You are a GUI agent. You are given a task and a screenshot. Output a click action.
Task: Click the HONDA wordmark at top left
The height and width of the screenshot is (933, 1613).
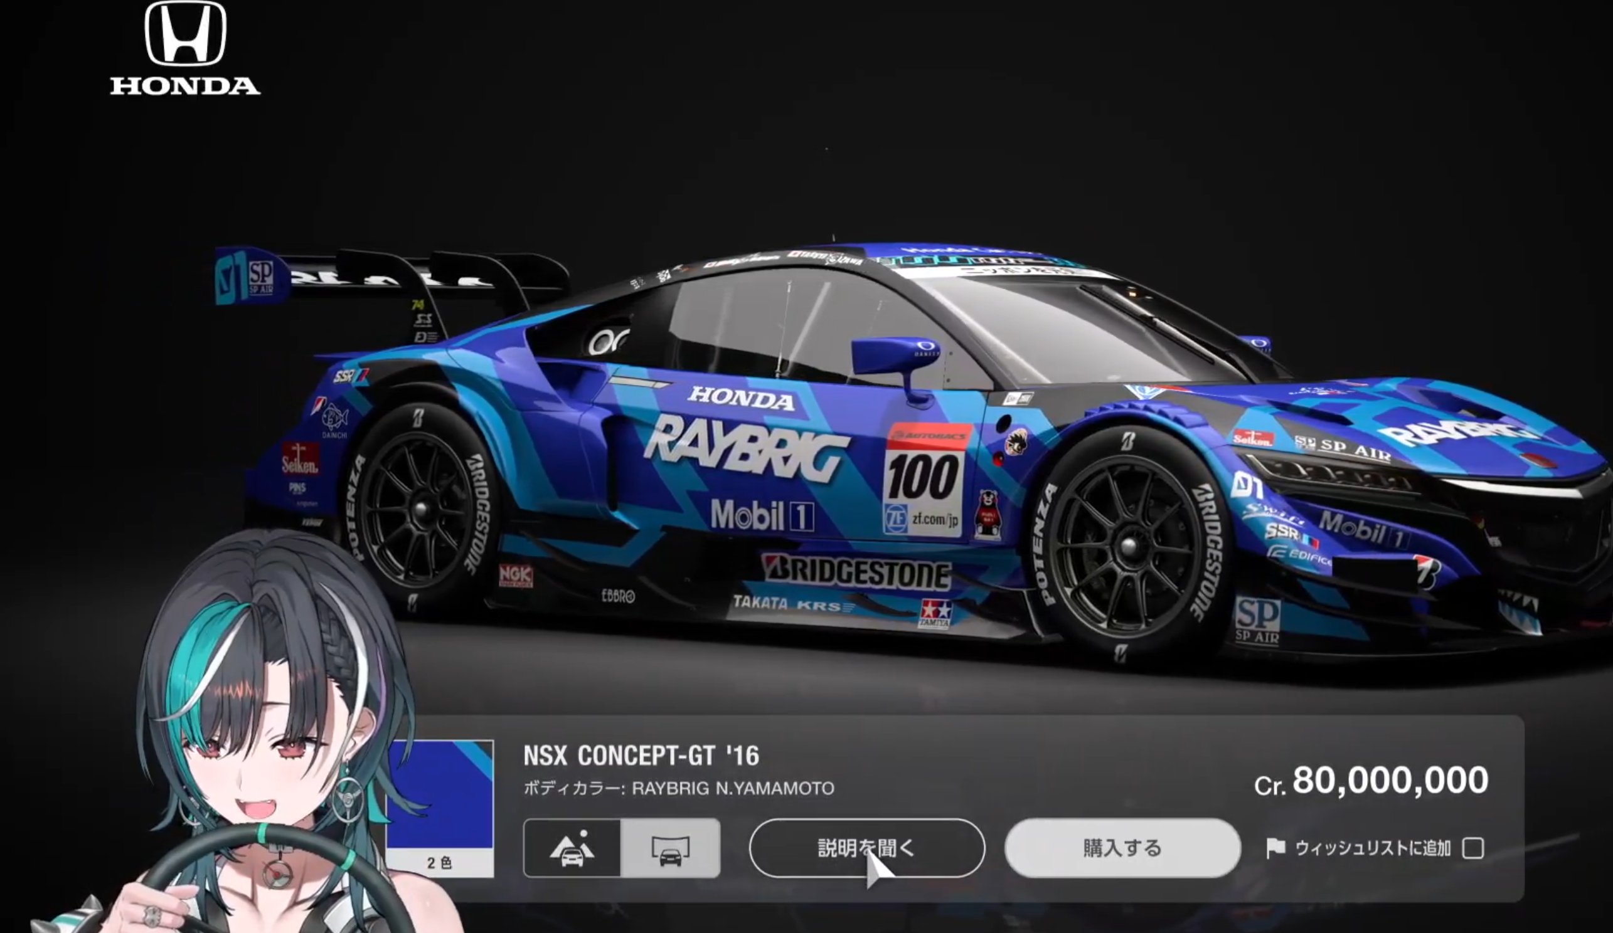pos(185,86)
